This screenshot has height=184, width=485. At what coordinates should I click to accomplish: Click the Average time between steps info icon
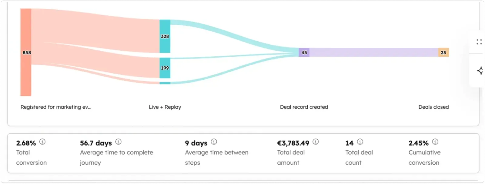click(x=214, y=142)
